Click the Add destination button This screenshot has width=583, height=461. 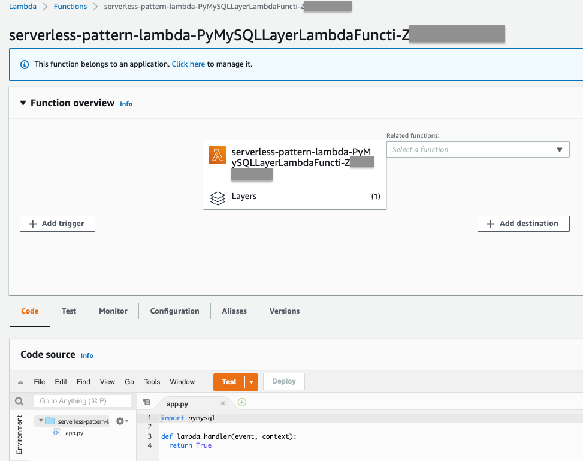pos(524,224)
